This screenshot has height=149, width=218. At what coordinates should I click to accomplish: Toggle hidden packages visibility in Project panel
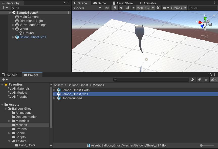pos(214,80)
